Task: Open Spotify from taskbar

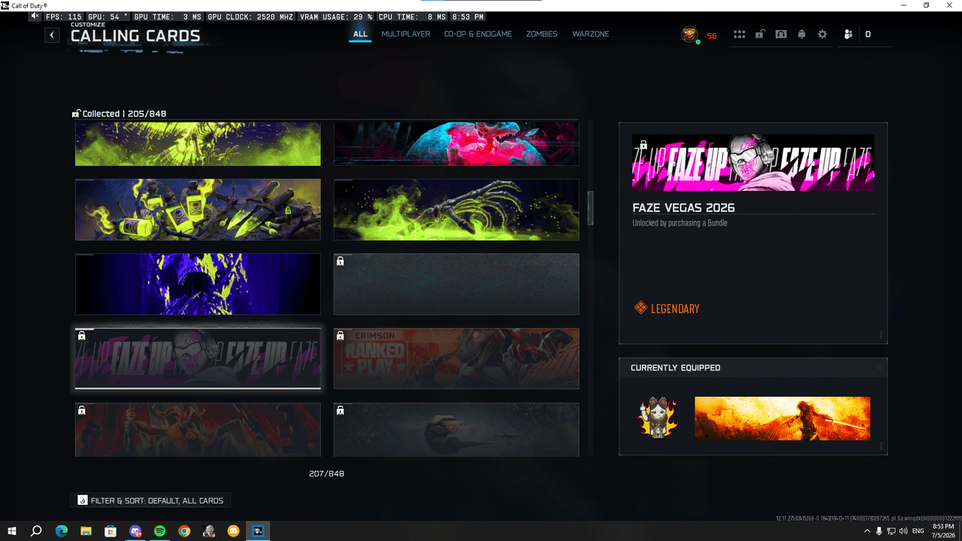Action: pos(159,530)
